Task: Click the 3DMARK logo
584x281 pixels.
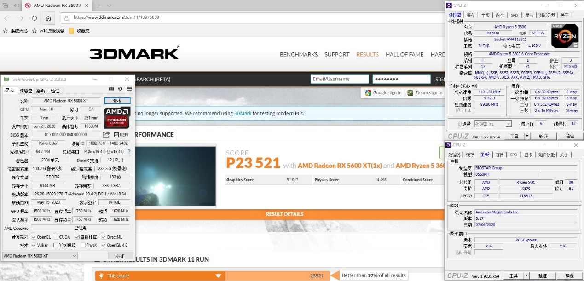Action: pyautogui.click(x=134, y=53)
